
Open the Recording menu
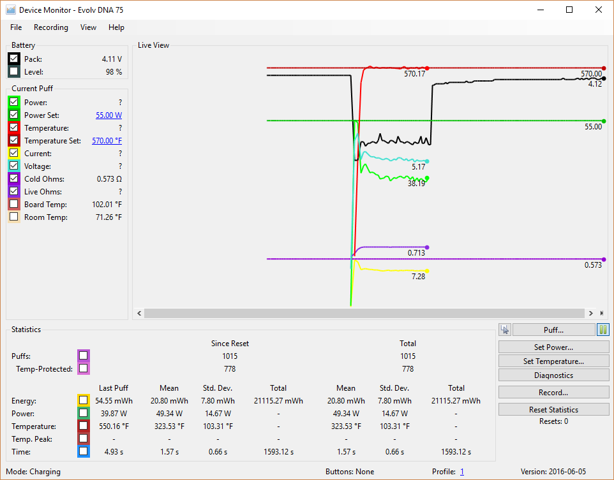pyautogui.click(x=51, y=27)
